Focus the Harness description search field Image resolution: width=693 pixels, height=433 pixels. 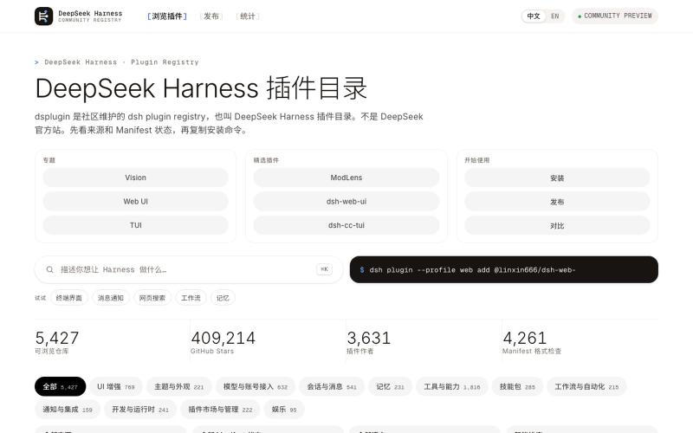tap(189, 269)
